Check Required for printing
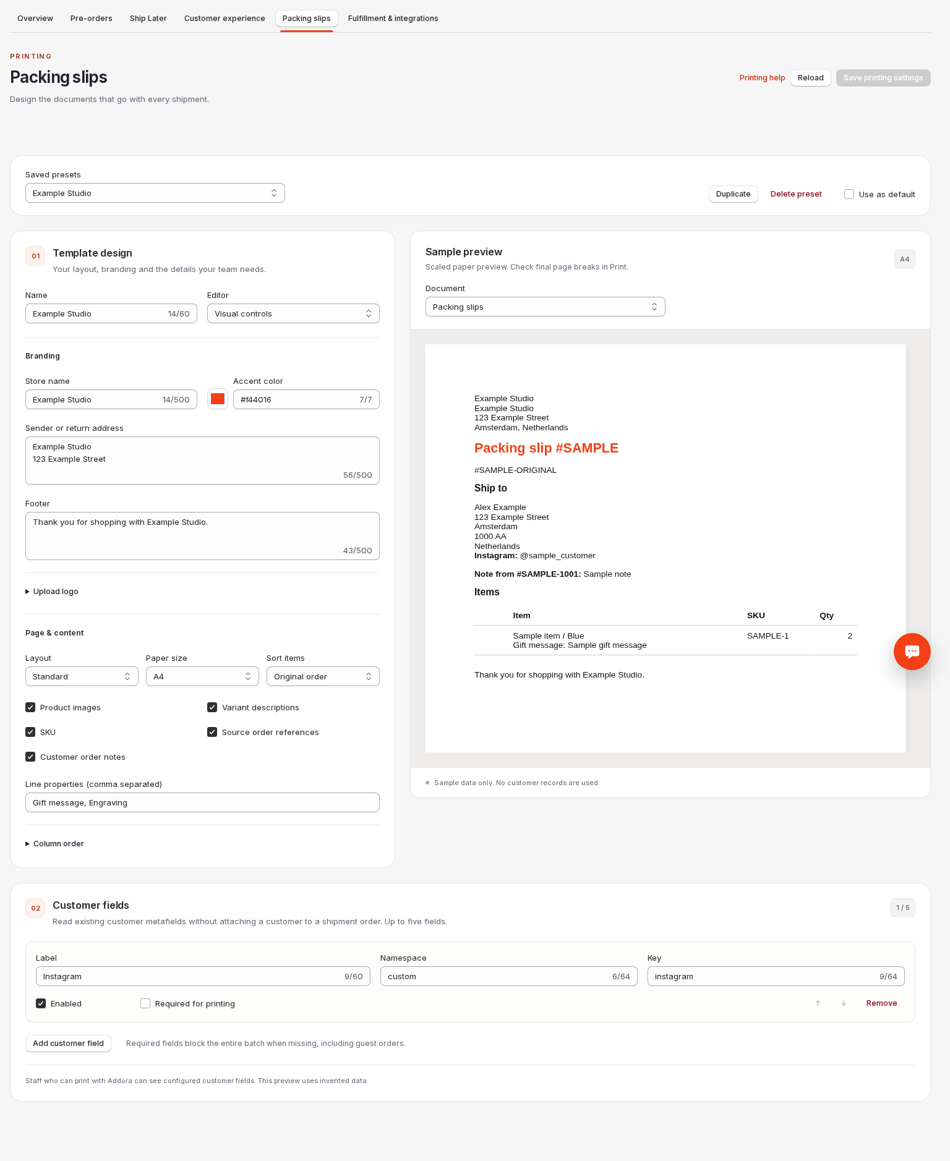Screen dimensions: 950x1161 145,1003
